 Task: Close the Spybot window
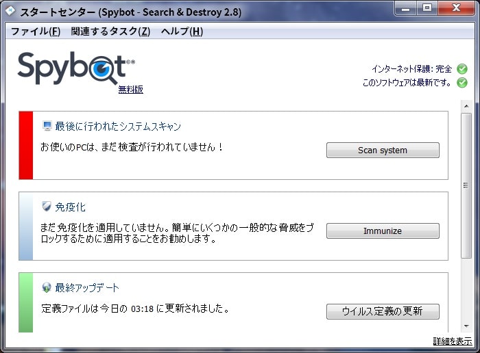point(457,8)
